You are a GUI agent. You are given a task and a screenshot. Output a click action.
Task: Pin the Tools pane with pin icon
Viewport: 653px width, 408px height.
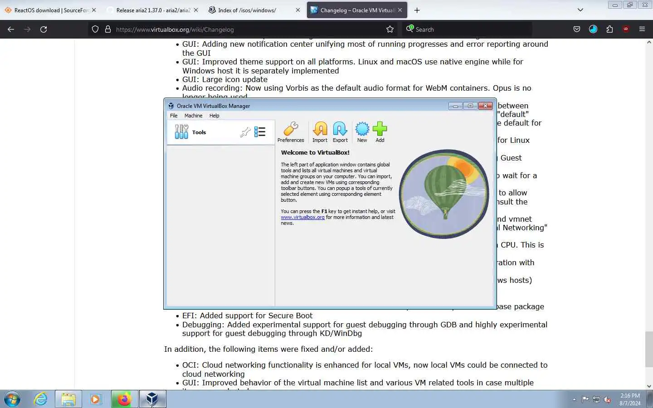tap(245, 132)
